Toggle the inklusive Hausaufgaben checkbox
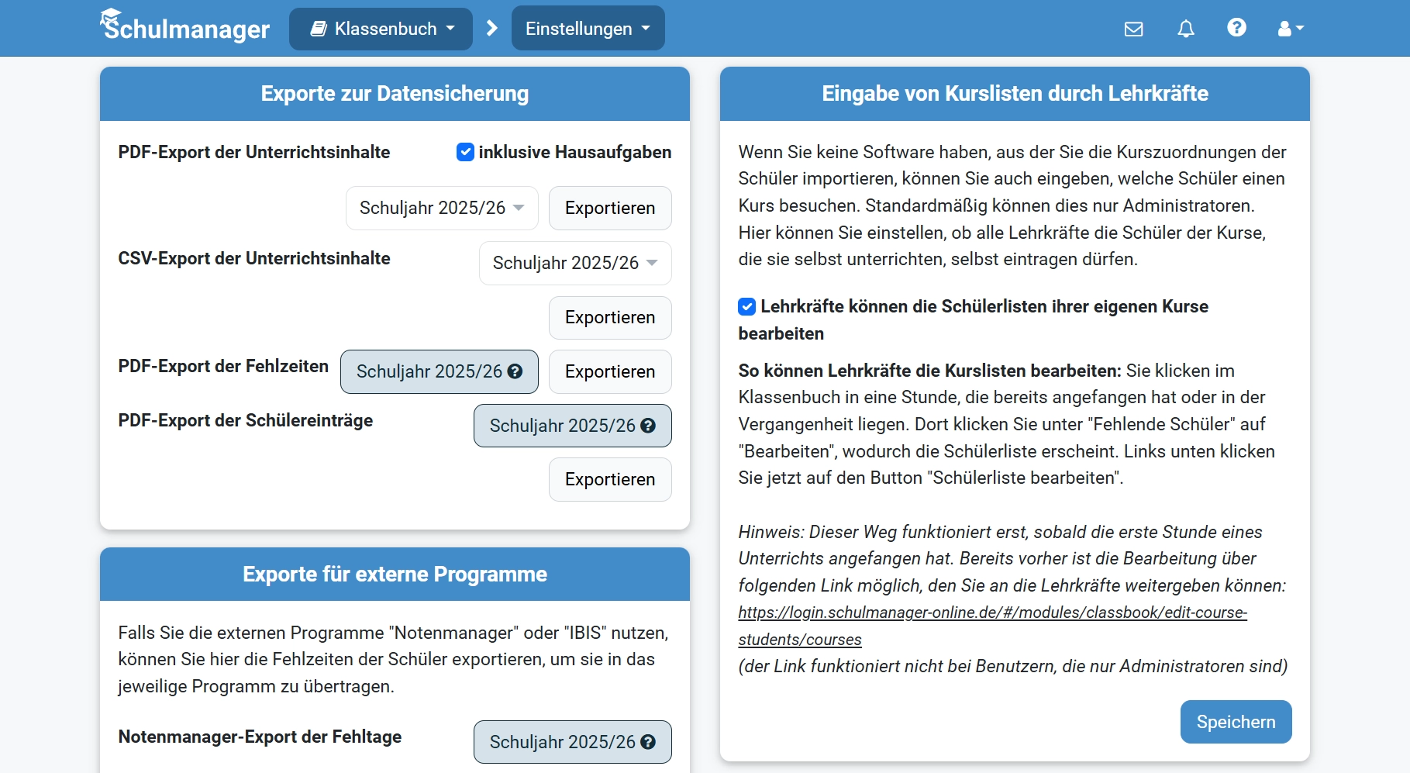Screen dimensions: 1410x773 465,152
